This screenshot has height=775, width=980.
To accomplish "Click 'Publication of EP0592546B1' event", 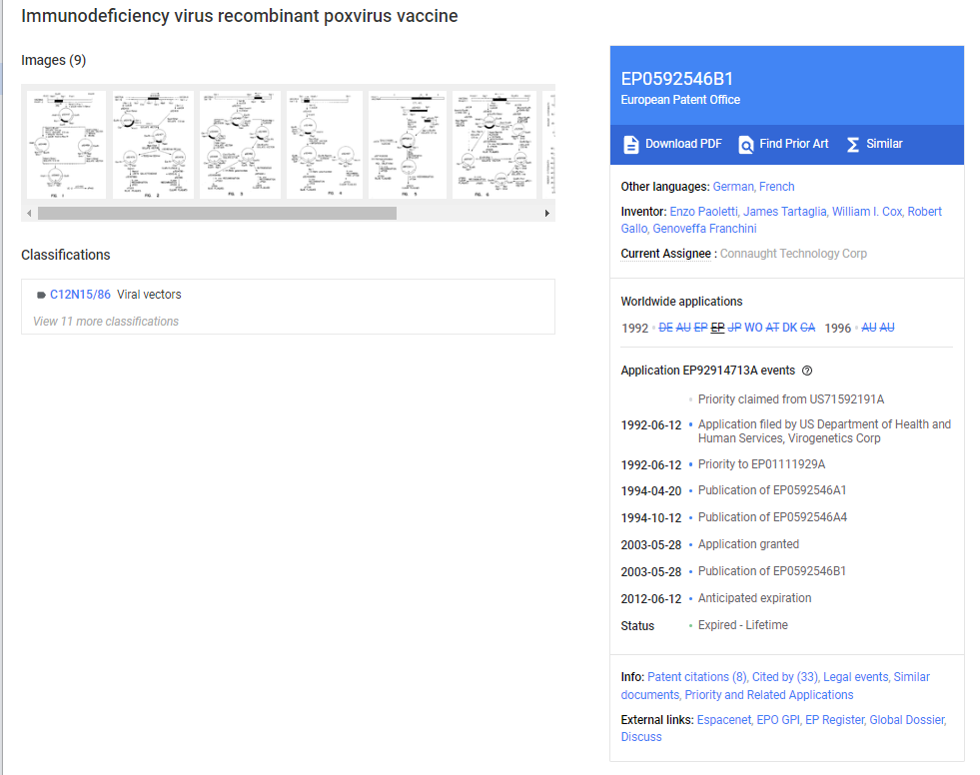I will coord(772,571).
